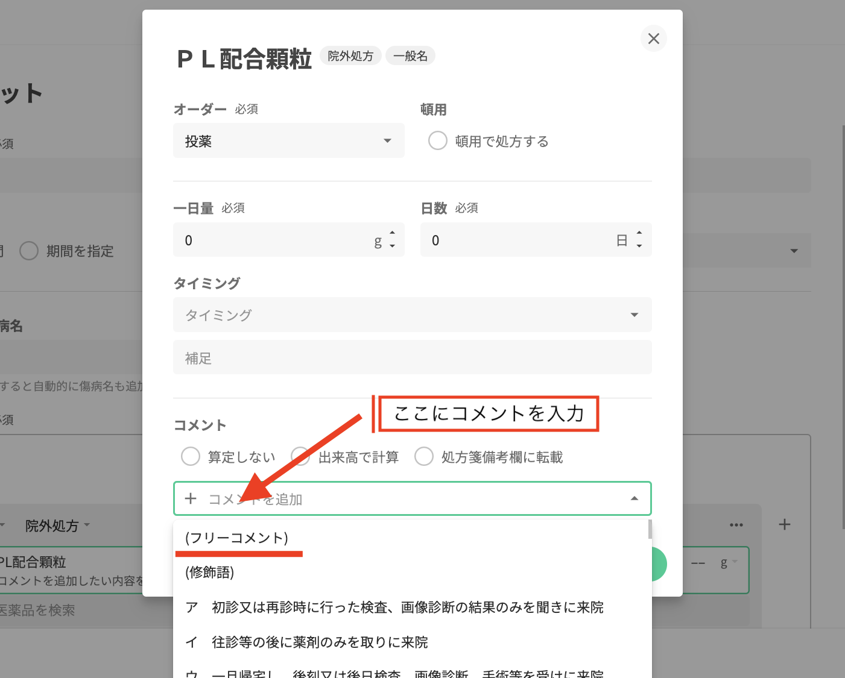This screenshot has width=845, height=678.
Task: Click the 一般名 tag badge
Action: click(x=410, y=56)
